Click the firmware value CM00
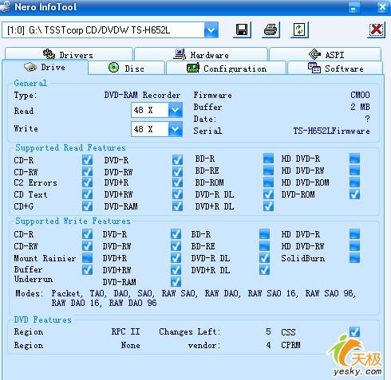This screenshot has width=391, height=380. pos(360,95)
